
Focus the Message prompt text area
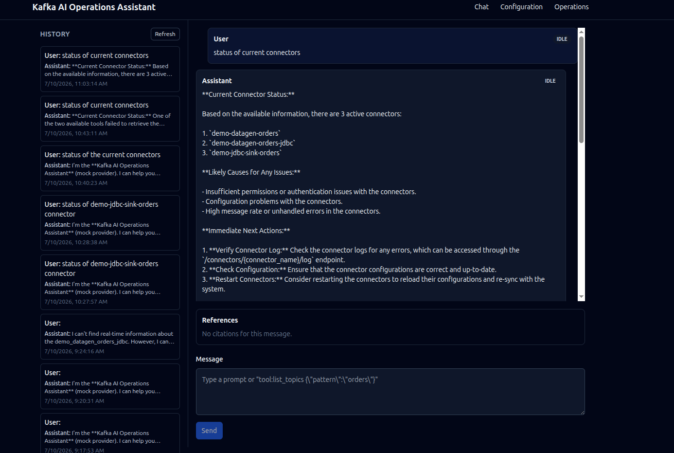390,392
